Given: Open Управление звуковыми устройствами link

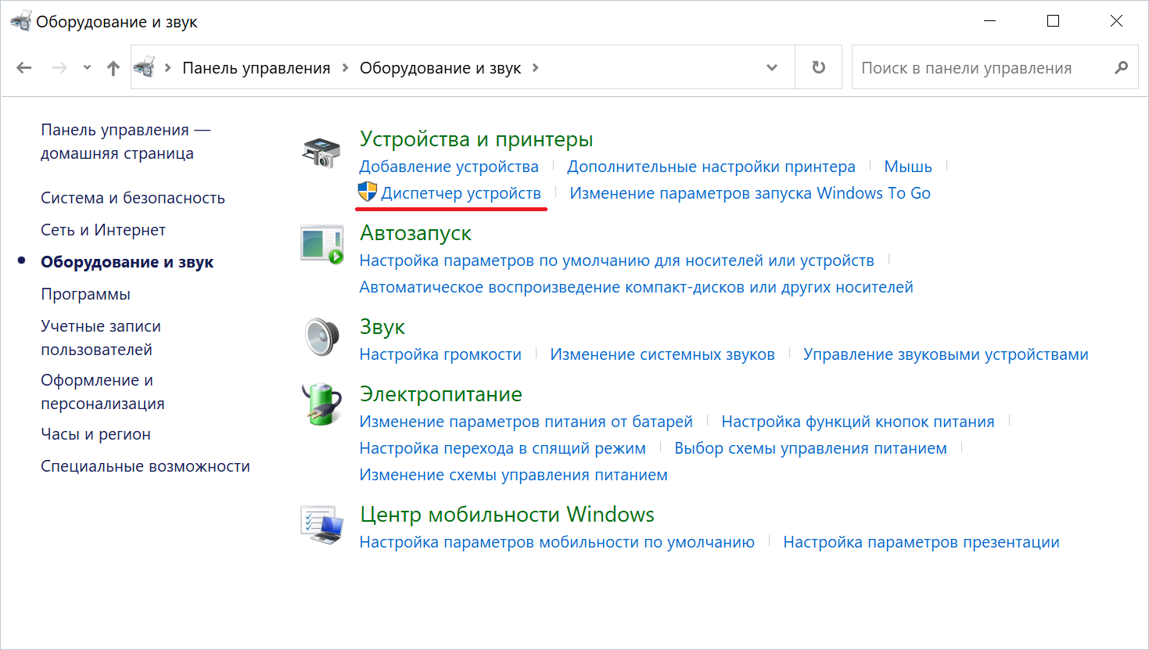Looking at the screenshot, I should click(946, 354).
